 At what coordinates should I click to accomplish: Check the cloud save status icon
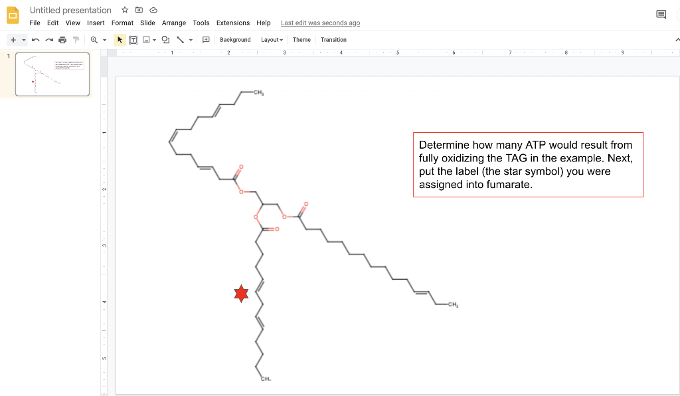point(153,10)
